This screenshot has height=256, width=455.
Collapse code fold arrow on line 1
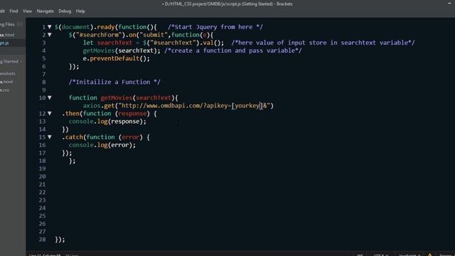[x=50, y=27]
